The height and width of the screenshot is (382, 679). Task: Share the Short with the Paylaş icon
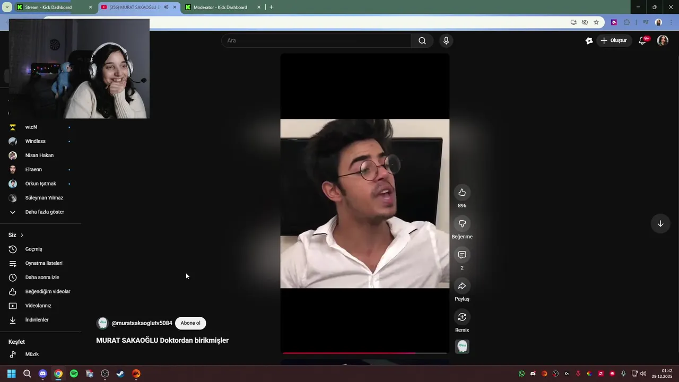point(462,286)
